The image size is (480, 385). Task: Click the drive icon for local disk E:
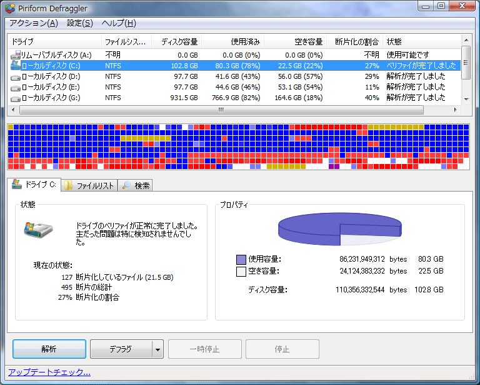[15, 88]
